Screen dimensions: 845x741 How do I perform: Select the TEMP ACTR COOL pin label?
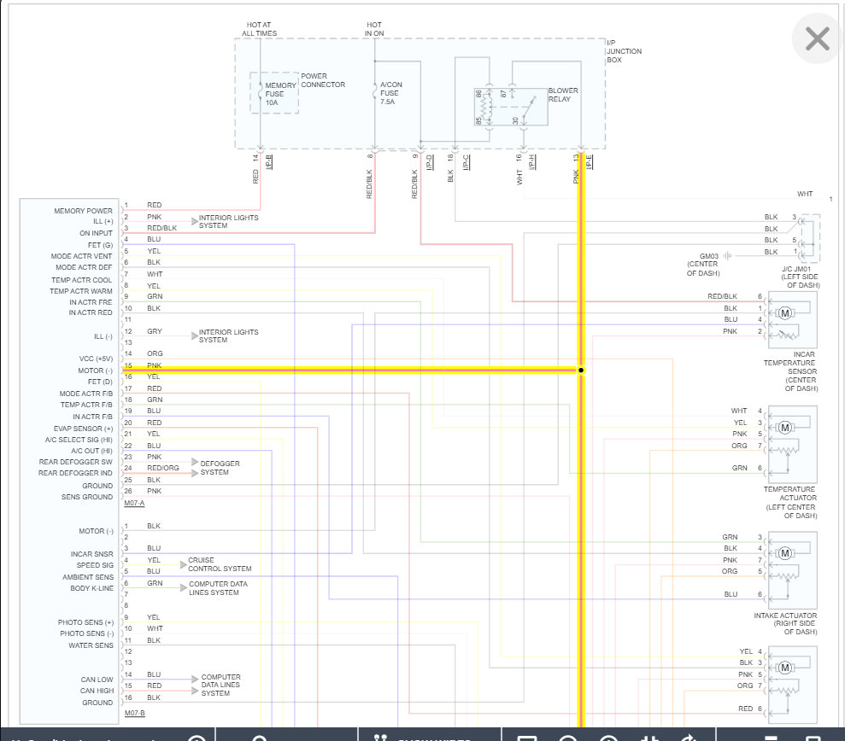pos(81,280)
